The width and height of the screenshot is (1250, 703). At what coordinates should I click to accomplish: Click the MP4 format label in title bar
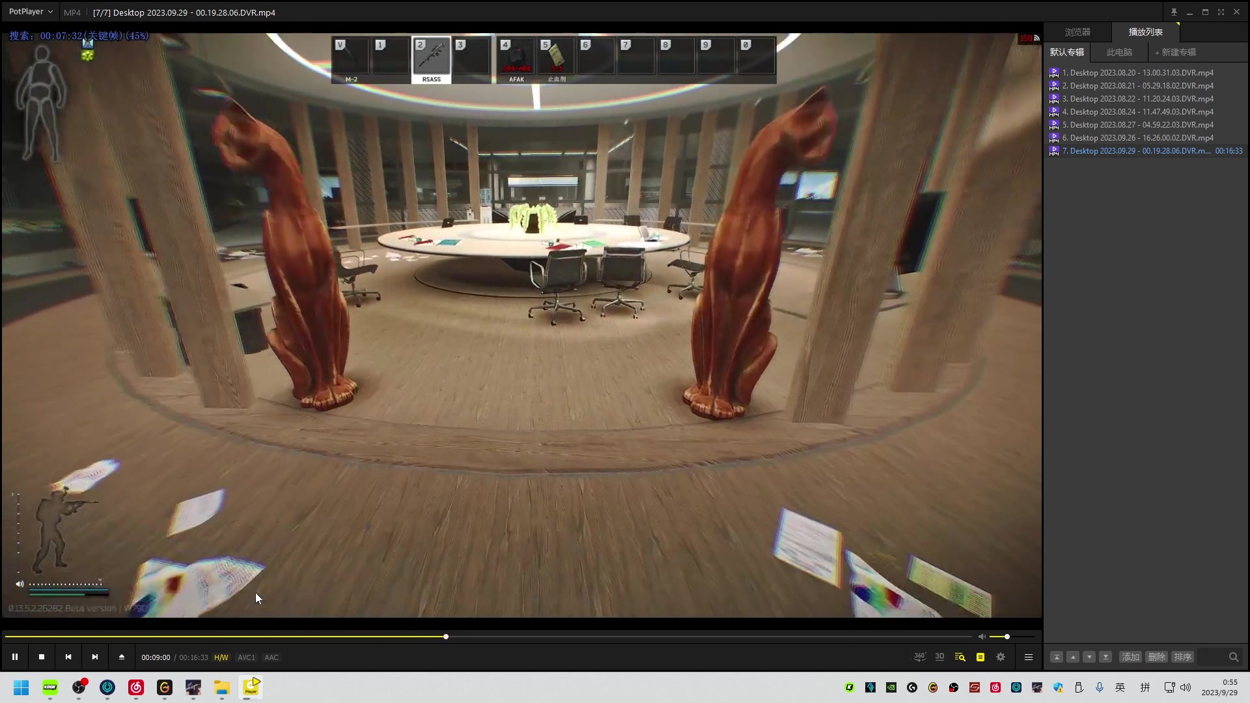click(x=72, y=12)
